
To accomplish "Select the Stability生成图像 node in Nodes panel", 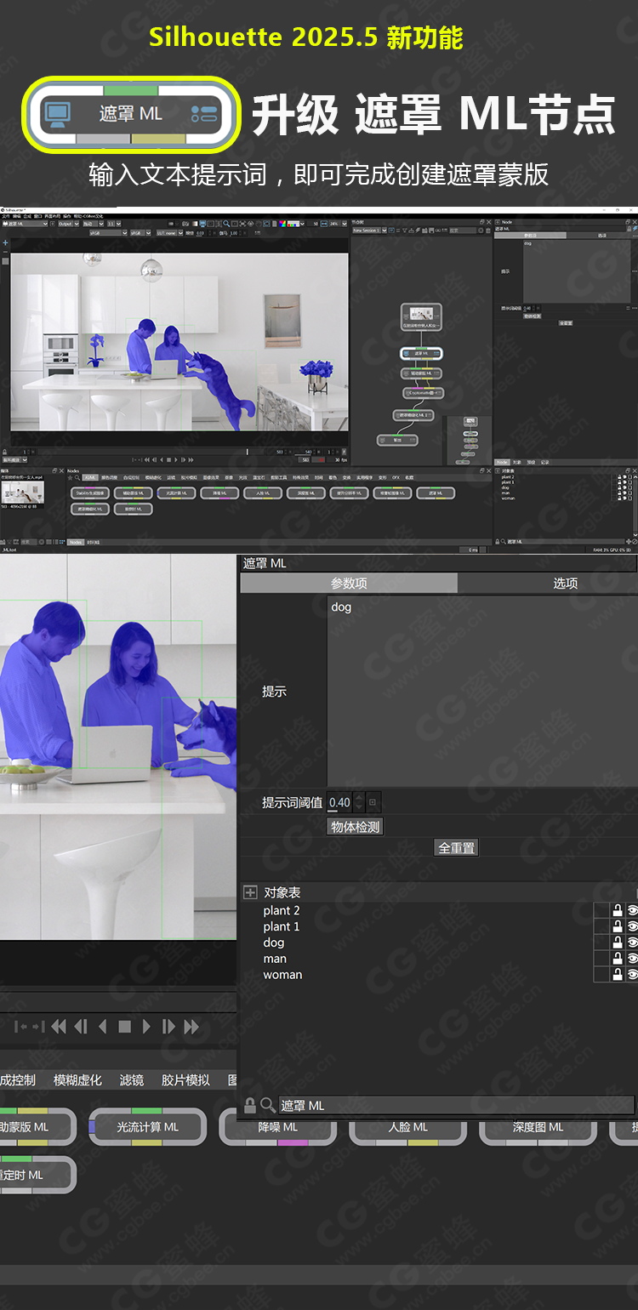I will coord(90,493).
